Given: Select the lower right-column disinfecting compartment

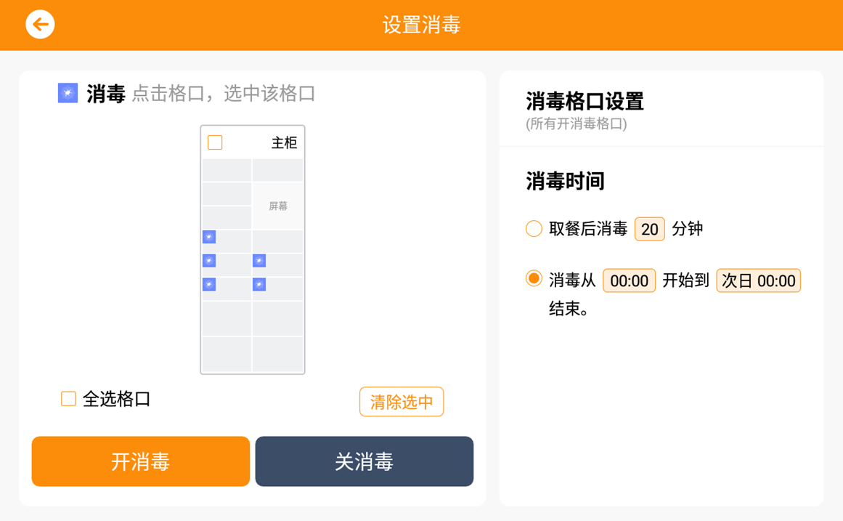Looking at the screenshot, I should (277, 289).
